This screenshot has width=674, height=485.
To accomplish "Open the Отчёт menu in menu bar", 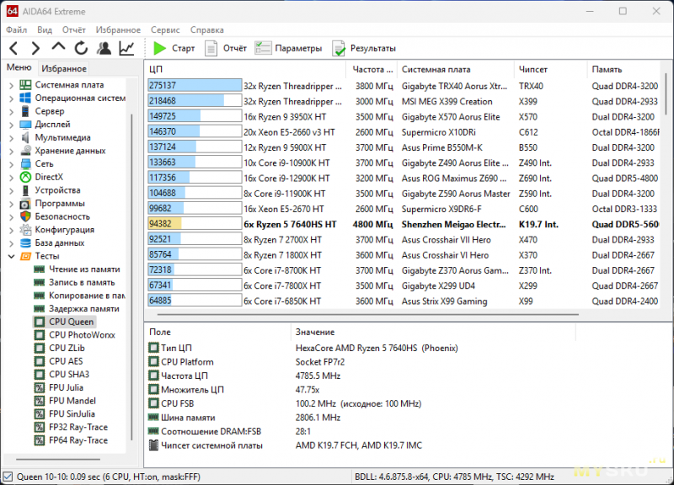I will [74, 29].
